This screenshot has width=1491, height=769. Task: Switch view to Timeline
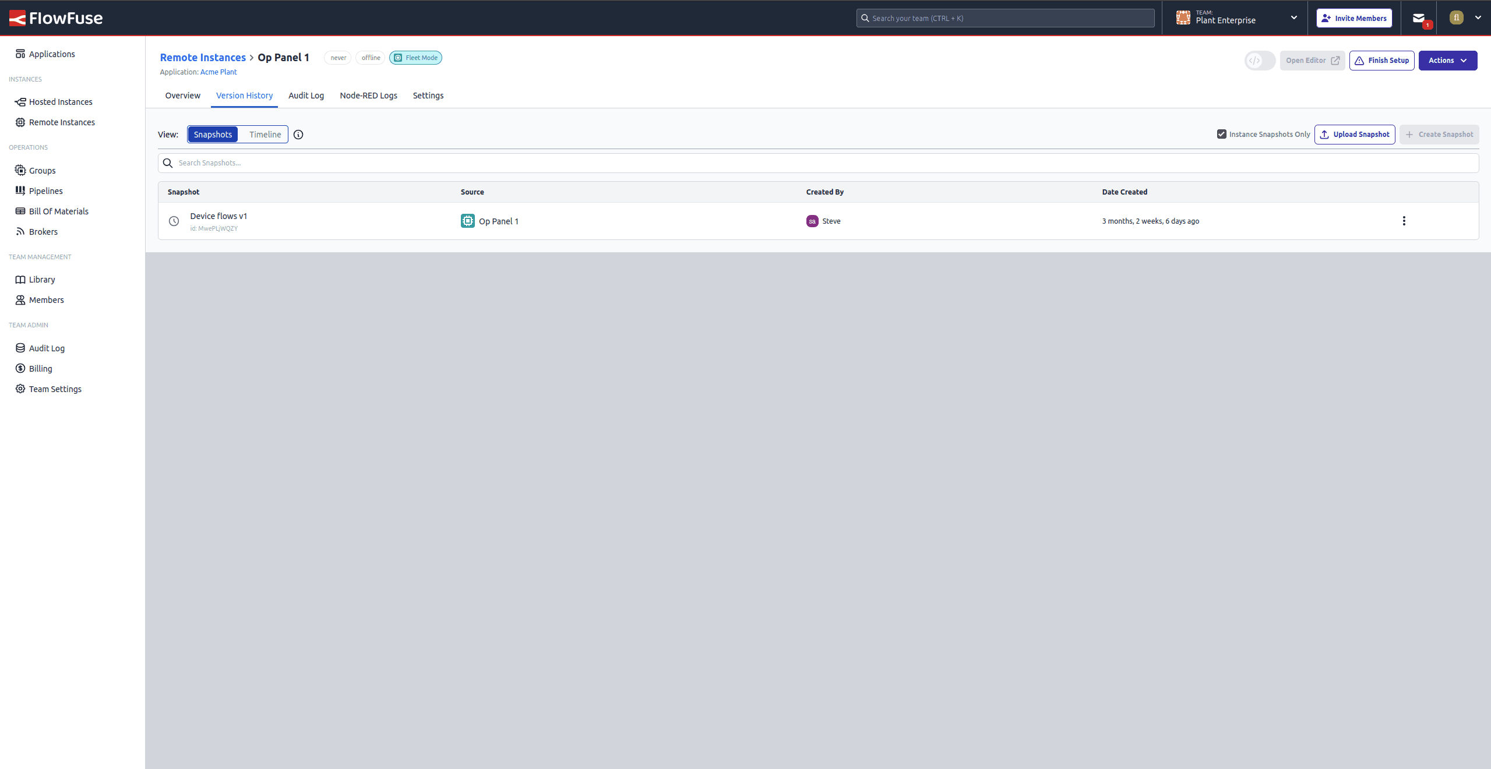click(265, 135)
